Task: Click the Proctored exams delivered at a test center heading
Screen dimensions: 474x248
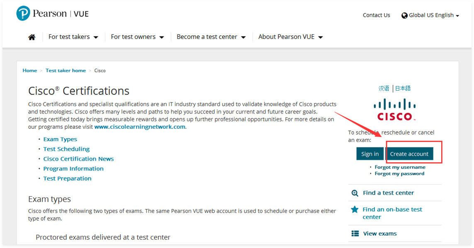Action: coord(103,237)
